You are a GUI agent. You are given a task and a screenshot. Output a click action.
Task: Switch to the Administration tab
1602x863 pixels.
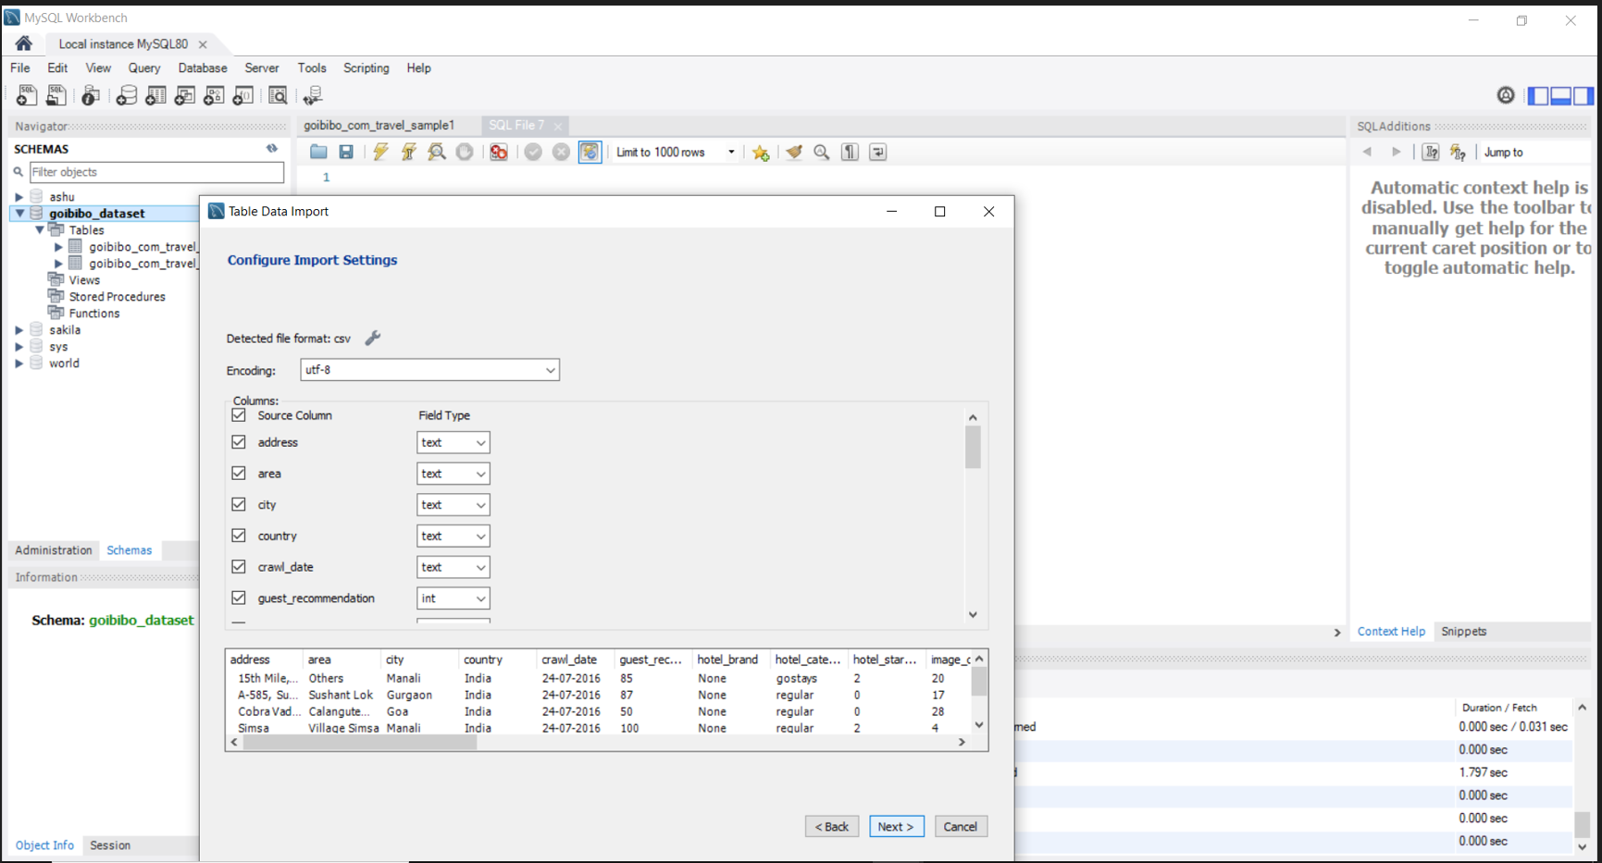(x=53, y=549)
